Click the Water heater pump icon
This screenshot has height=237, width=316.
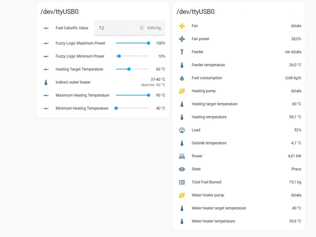pyautogui.click(x=182, y=195)
